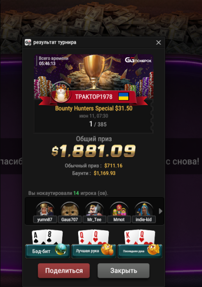
Task: Click the King-Queen cards
Action: coord(139,237)
